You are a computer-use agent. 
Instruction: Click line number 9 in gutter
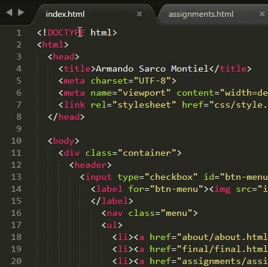click(19, 129)
